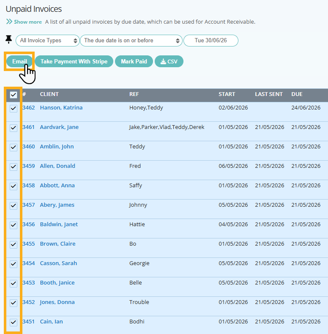Click the pin icon beside filters
Screen dimensions: 328x334
[9, 39]
